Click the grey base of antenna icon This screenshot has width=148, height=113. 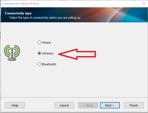(12, 59)
